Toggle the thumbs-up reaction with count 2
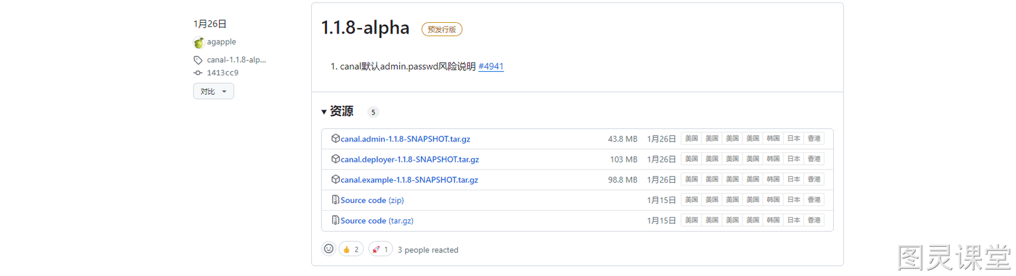 coord(351,249)
